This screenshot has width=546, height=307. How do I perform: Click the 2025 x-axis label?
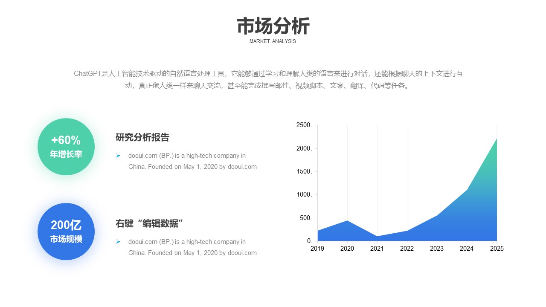[x=497, y=249]
